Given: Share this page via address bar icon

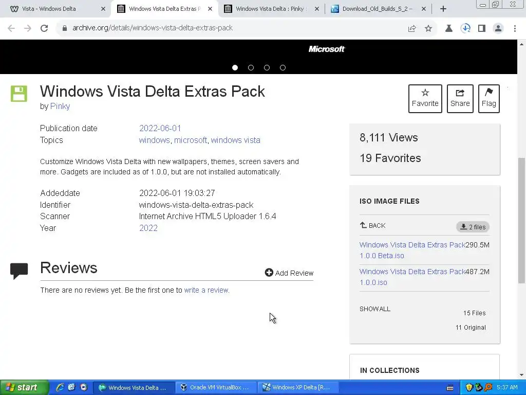Looking at the screenshot, I should pyautogui.click(x=411, y=29).
